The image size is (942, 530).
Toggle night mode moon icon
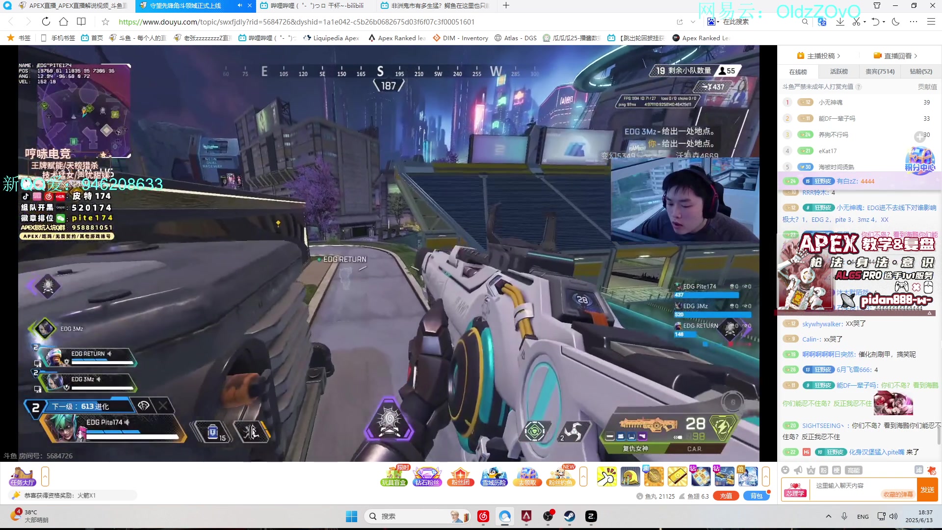coord(896,22)
